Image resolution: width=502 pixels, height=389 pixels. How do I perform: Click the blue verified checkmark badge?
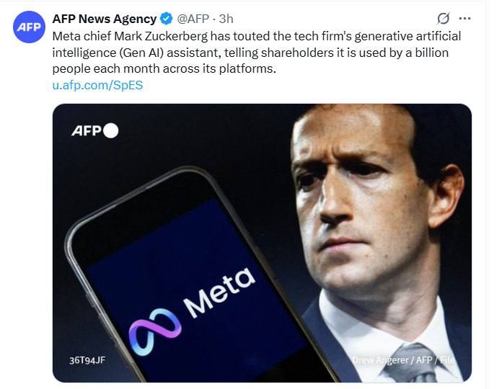point(166,19)
